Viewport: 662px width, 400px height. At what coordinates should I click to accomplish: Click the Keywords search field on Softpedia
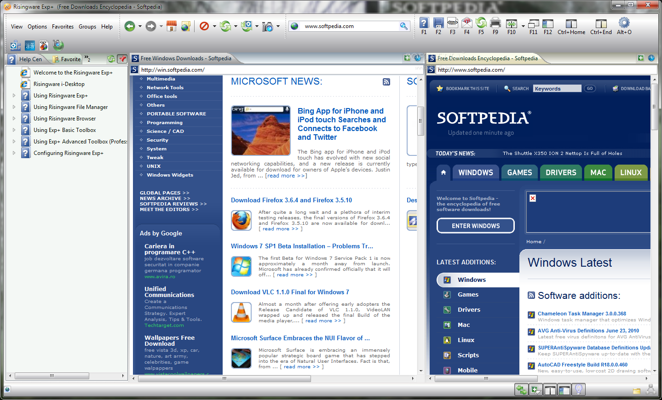(x=557, y=88)
